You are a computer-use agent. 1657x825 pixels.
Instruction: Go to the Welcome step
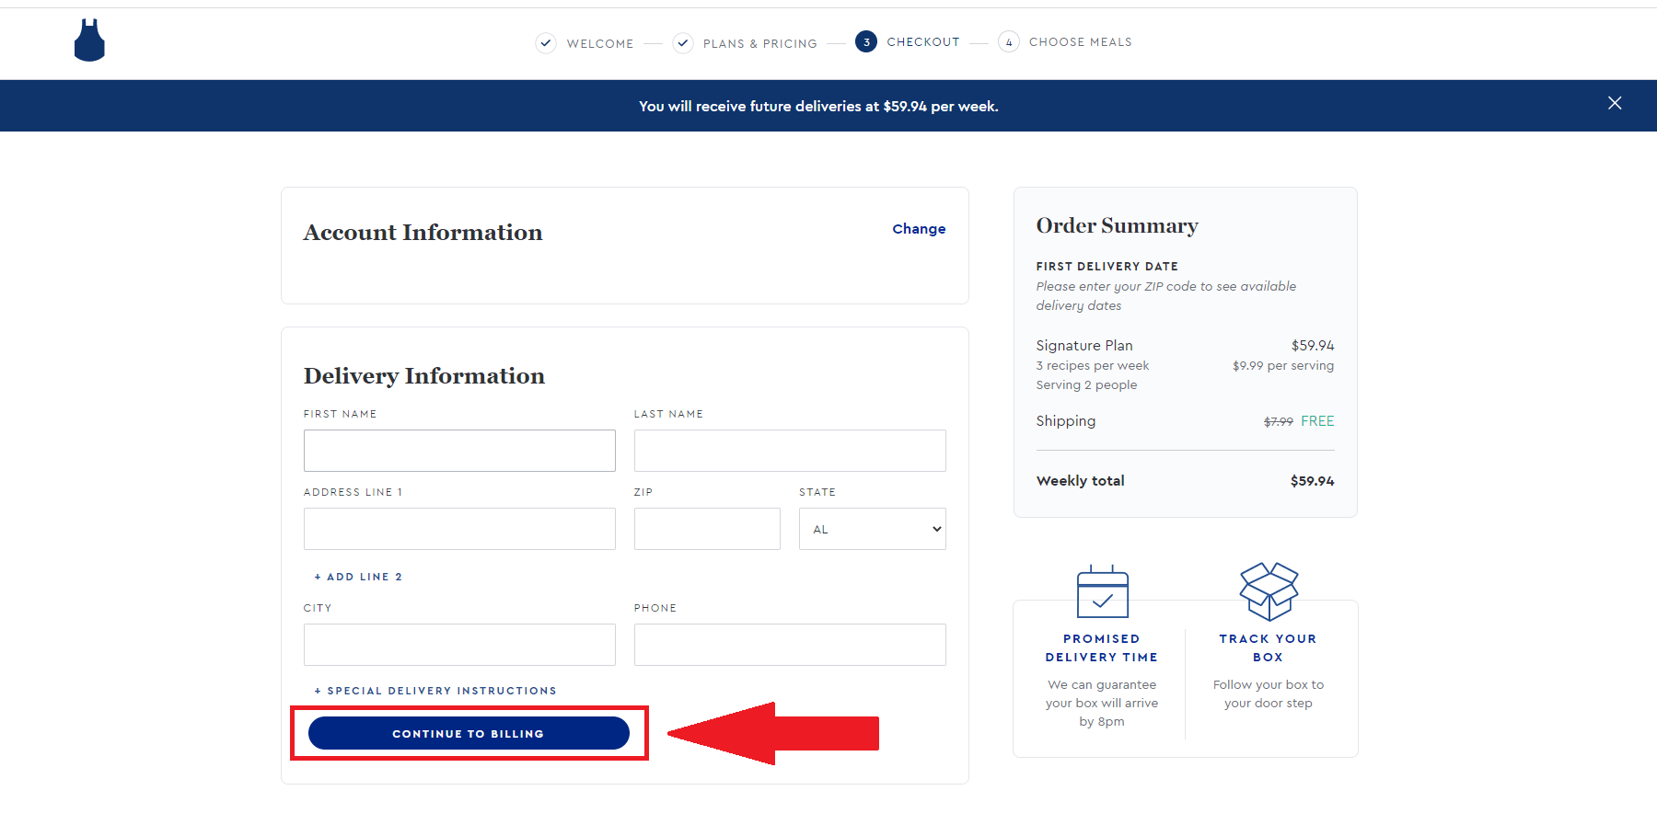pos(599,43)
